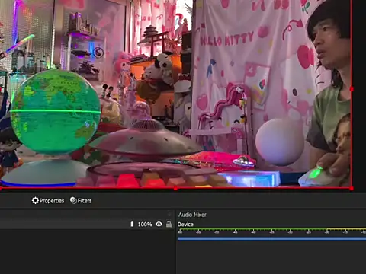This screenshot has height=274, width=366.
Task: Click the small dock icon above the lock
Action: tap(169, 215)
